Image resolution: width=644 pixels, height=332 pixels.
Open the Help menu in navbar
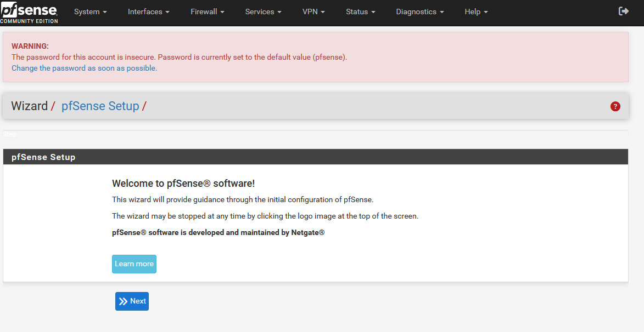click(475, 12)
